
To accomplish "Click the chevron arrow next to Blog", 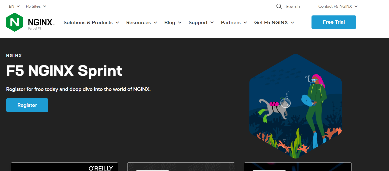I will pos(180,23).
